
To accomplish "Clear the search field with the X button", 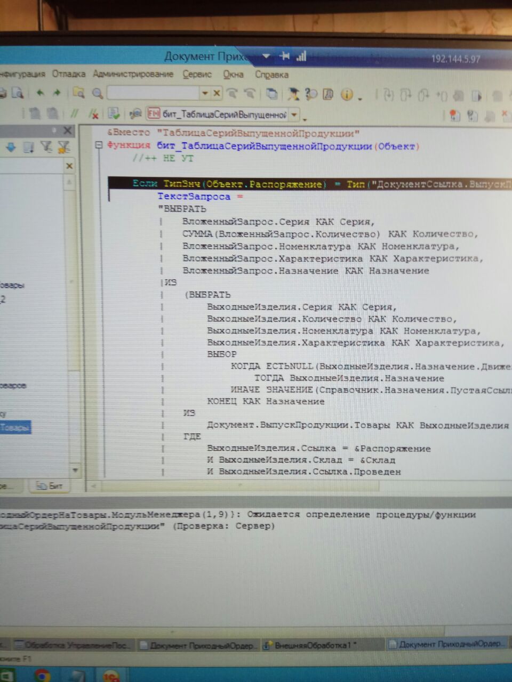I will 217,93.
